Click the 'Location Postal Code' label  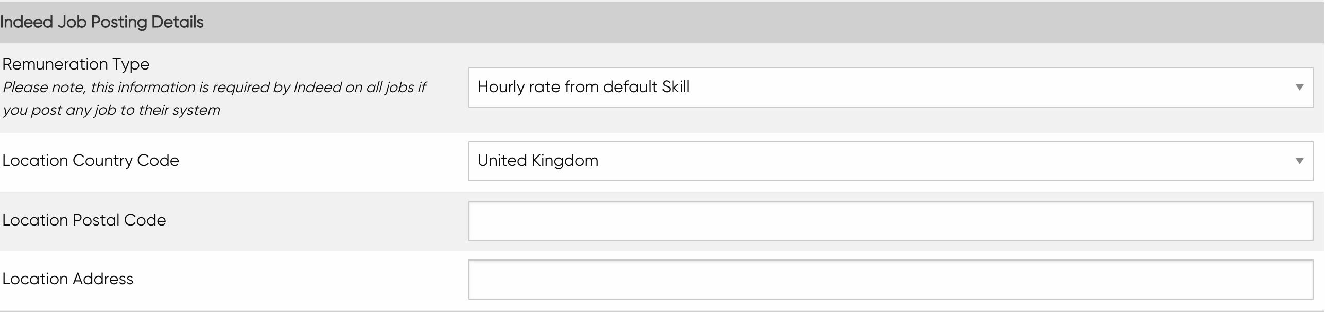[x=84, y=220]
